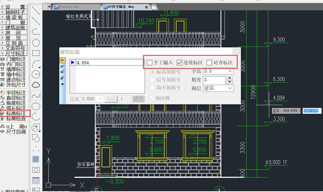Expand the 建筑设施 menu group
323x192 pixels.
14,27
